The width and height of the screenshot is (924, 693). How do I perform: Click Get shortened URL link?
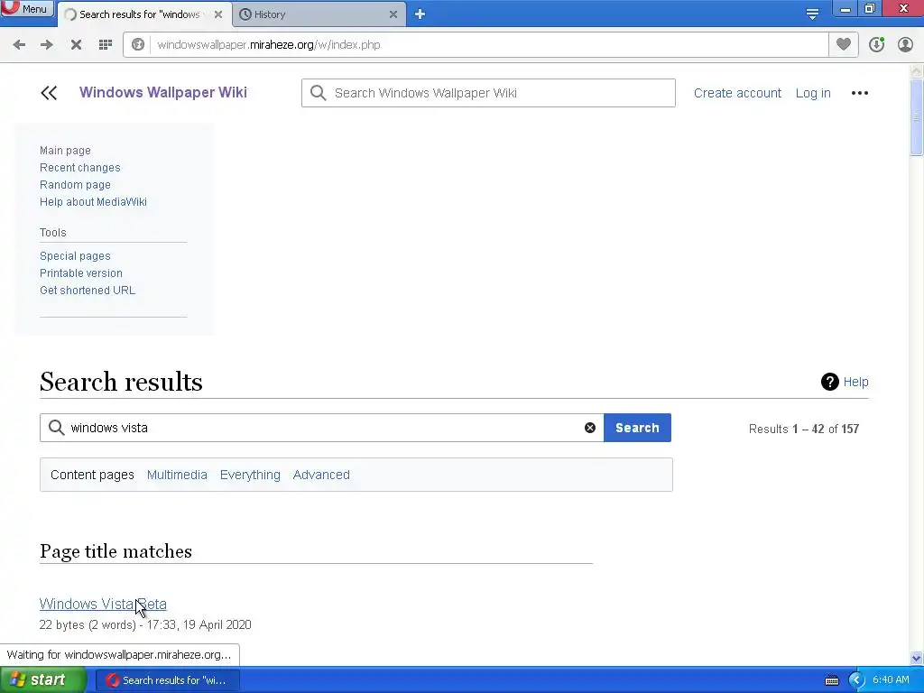pyautogui.click(x=88, y=290)
